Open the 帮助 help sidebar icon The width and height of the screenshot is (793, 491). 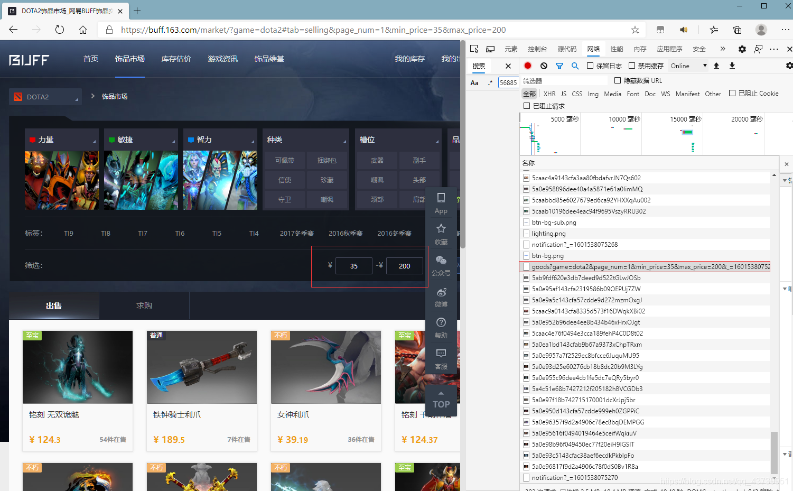coord(441,328)
